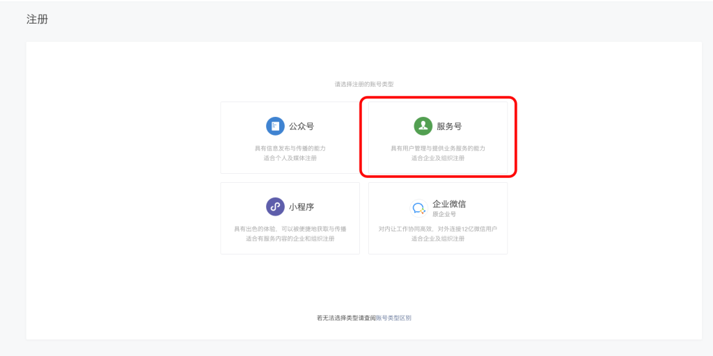Image resolution: width=713 pixels, height=356 pixels.
Task: Click the 企业微信 chat bubble icon
Action: point(418,208)
